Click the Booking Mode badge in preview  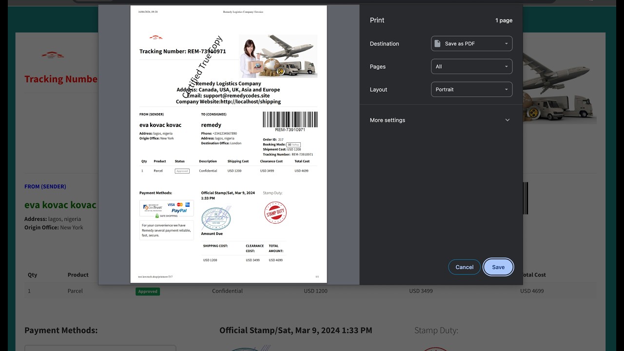click(293, 145)
